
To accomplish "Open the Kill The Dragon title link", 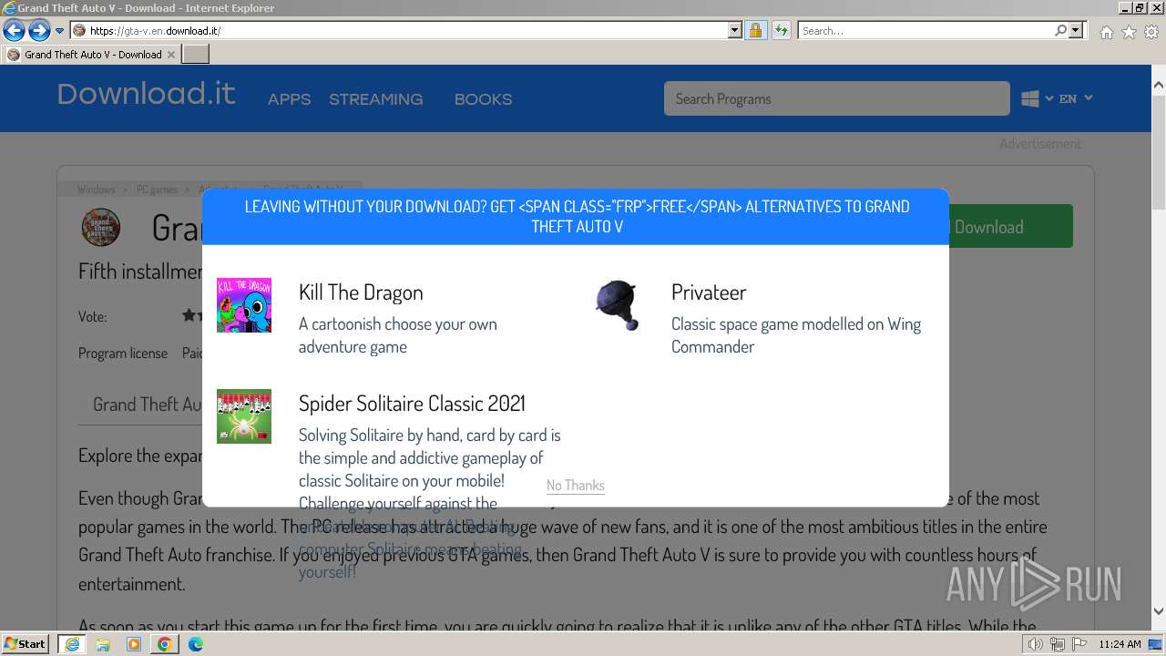I will pos(361,292).
